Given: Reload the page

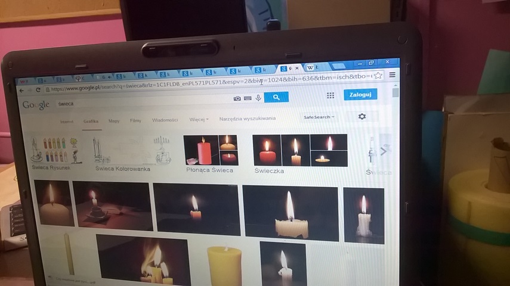Looking at the screenshot, I should (39, 90).
